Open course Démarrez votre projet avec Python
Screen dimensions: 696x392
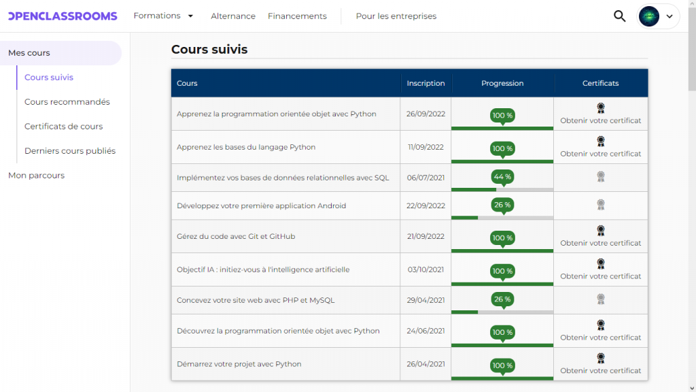pos(239,364)
